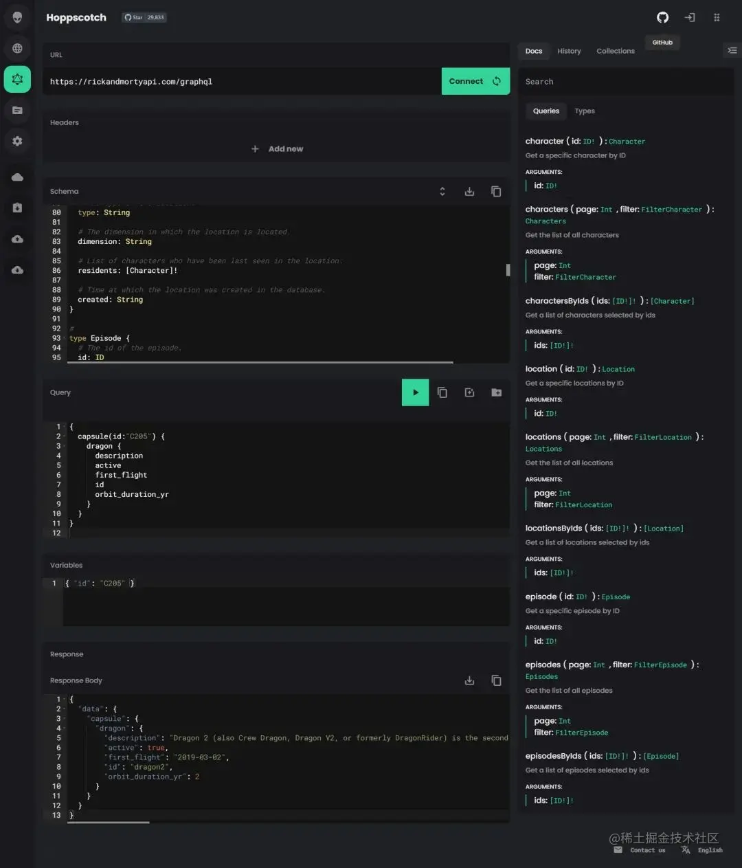
Task: Select the Types tab
Action: click(x=585, y=111)
